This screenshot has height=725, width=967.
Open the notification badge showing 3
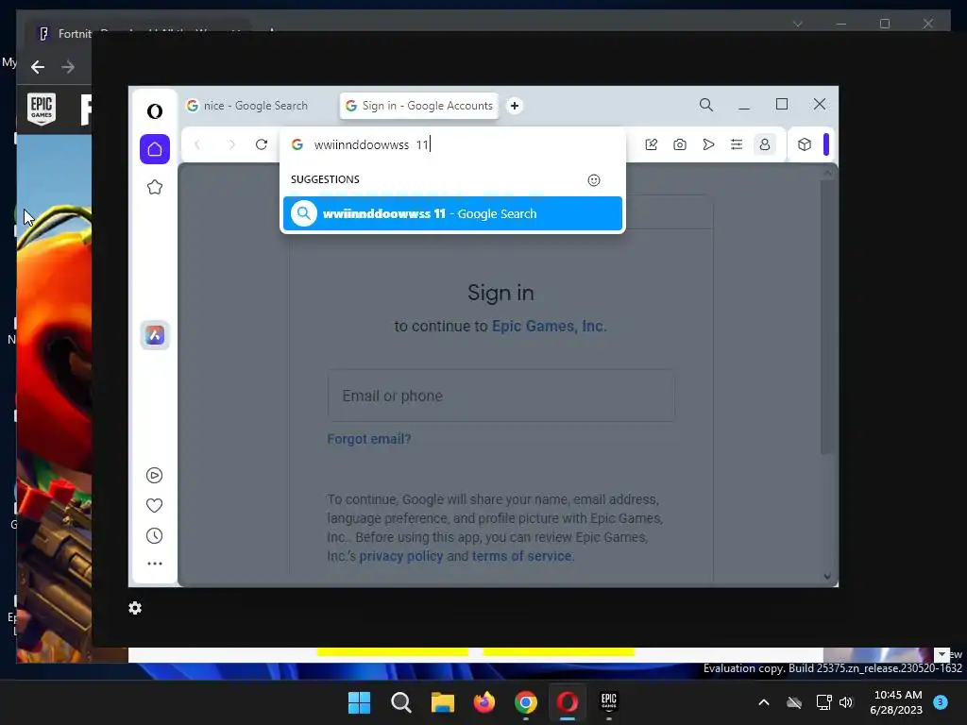tap(941, 701)
